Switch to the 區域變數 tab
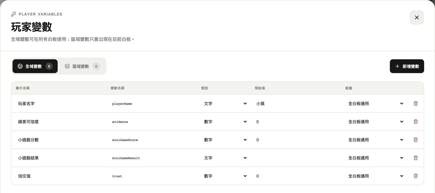 point(82,66)
